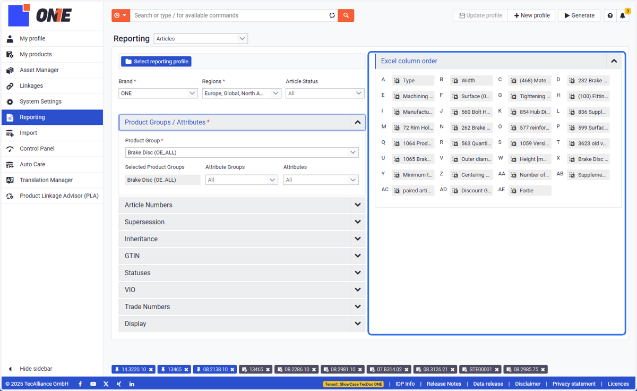
Task: Expand the Display section
Action: pos(242,324)
